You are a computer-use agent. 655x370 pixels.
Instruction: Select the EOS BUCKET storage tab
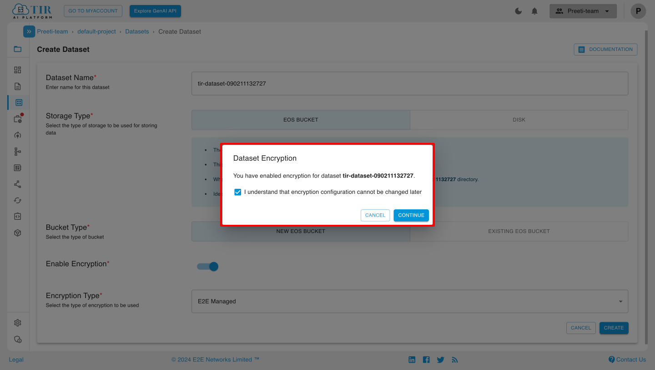tap(301, 120)
